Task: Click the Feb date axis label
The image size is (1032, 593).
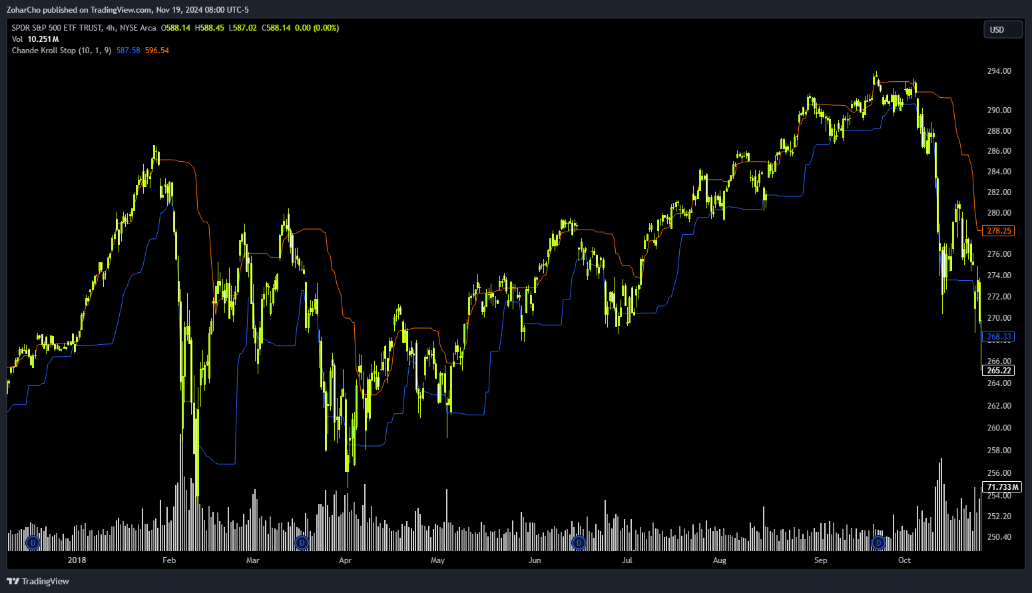Action: pyautogui.click(x=169, y=560)
